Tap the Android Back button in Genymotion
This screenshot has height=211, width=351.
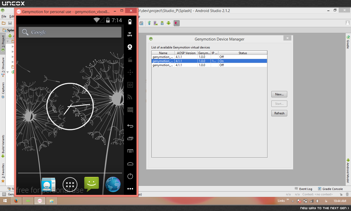click(130, 126)
